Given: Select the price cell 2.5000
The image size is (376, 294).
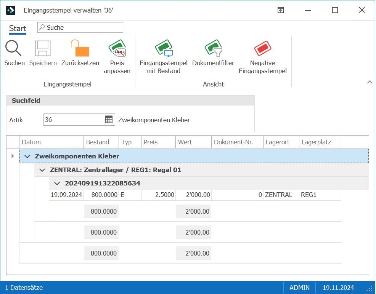Looking at the screenshot, I should click(x=159, y=195).
